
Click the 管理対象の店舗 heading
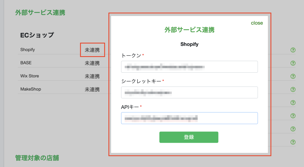(37, 158)
